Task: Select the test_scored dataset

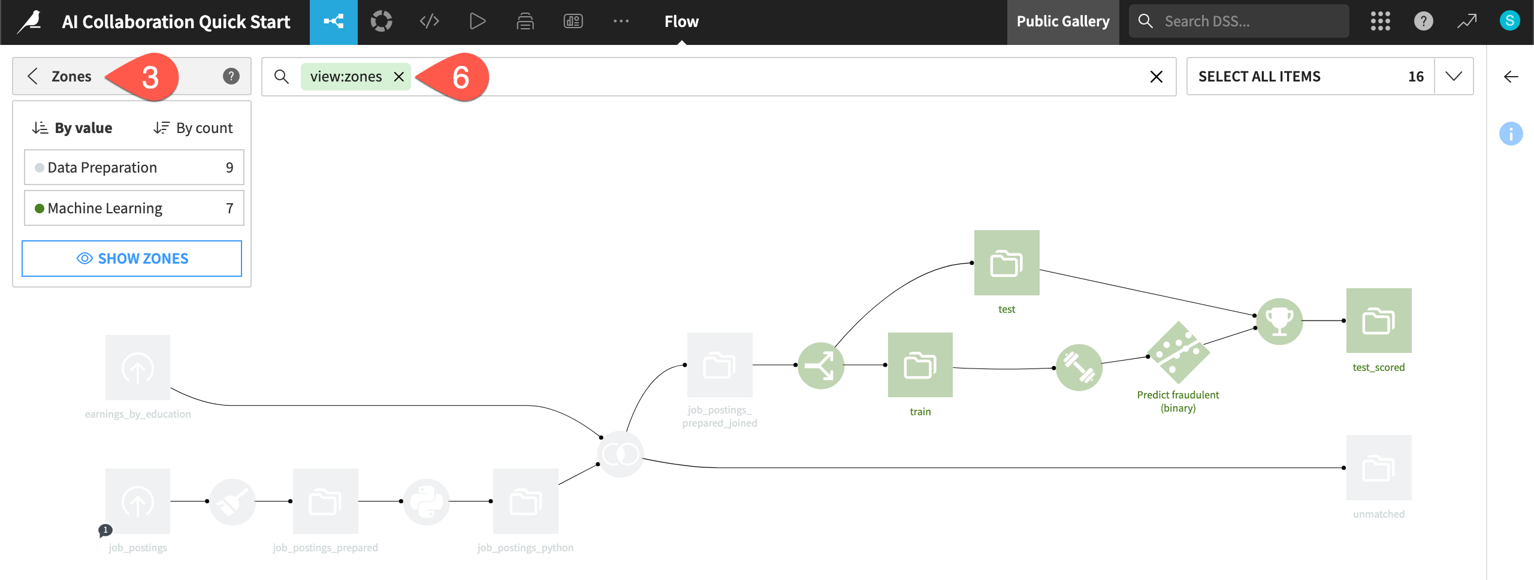Action: pyautogui.click(x=1379, y=321)
